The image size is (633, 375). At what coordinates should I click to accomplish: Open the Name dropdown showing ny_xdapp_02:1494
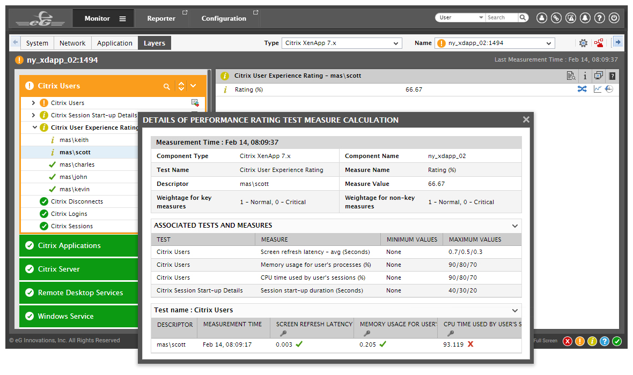[x=495, y=43]
